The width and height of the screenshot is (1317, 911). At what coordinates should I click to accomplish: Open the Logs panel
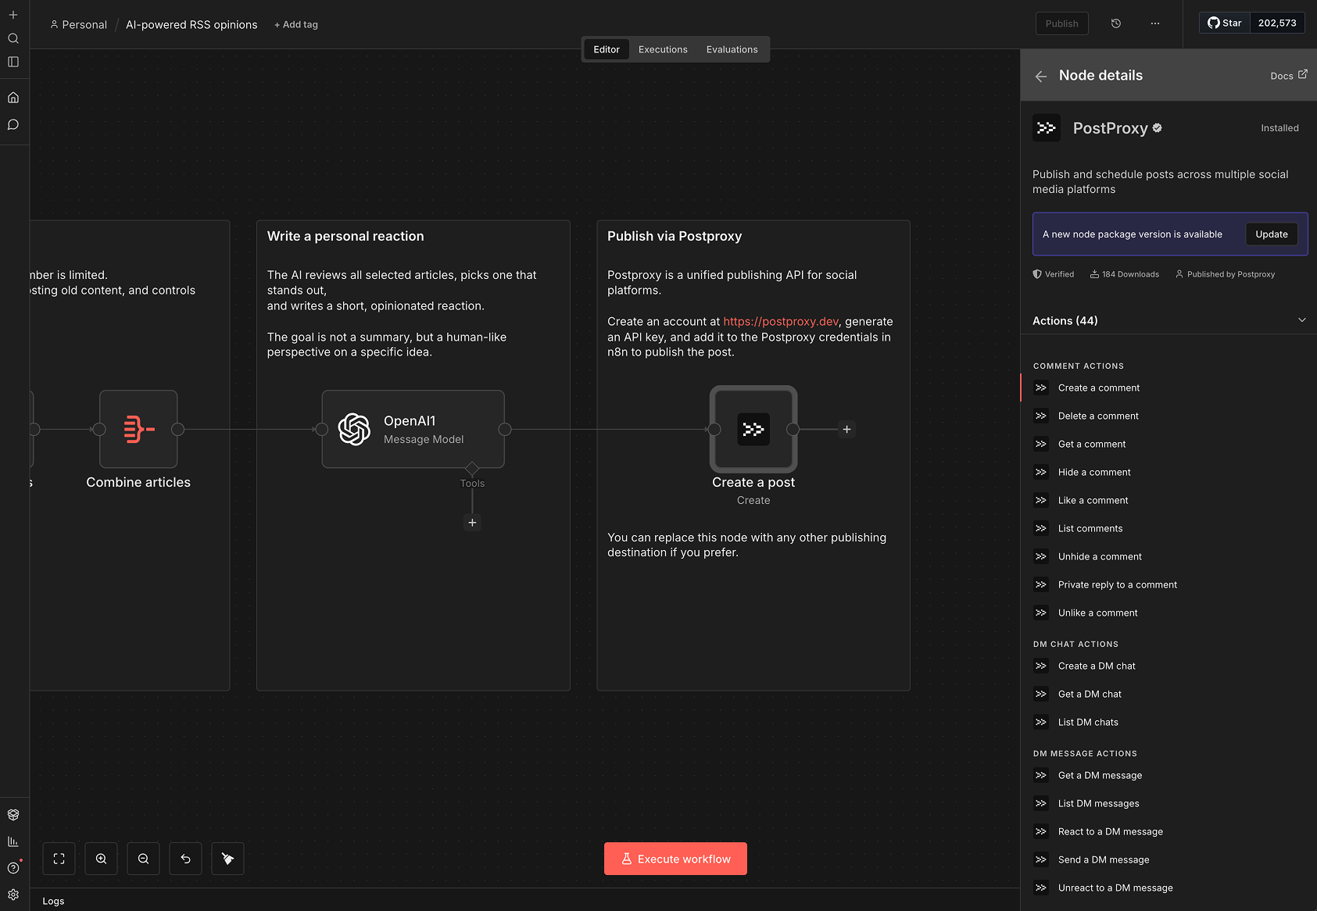[53, 901]
